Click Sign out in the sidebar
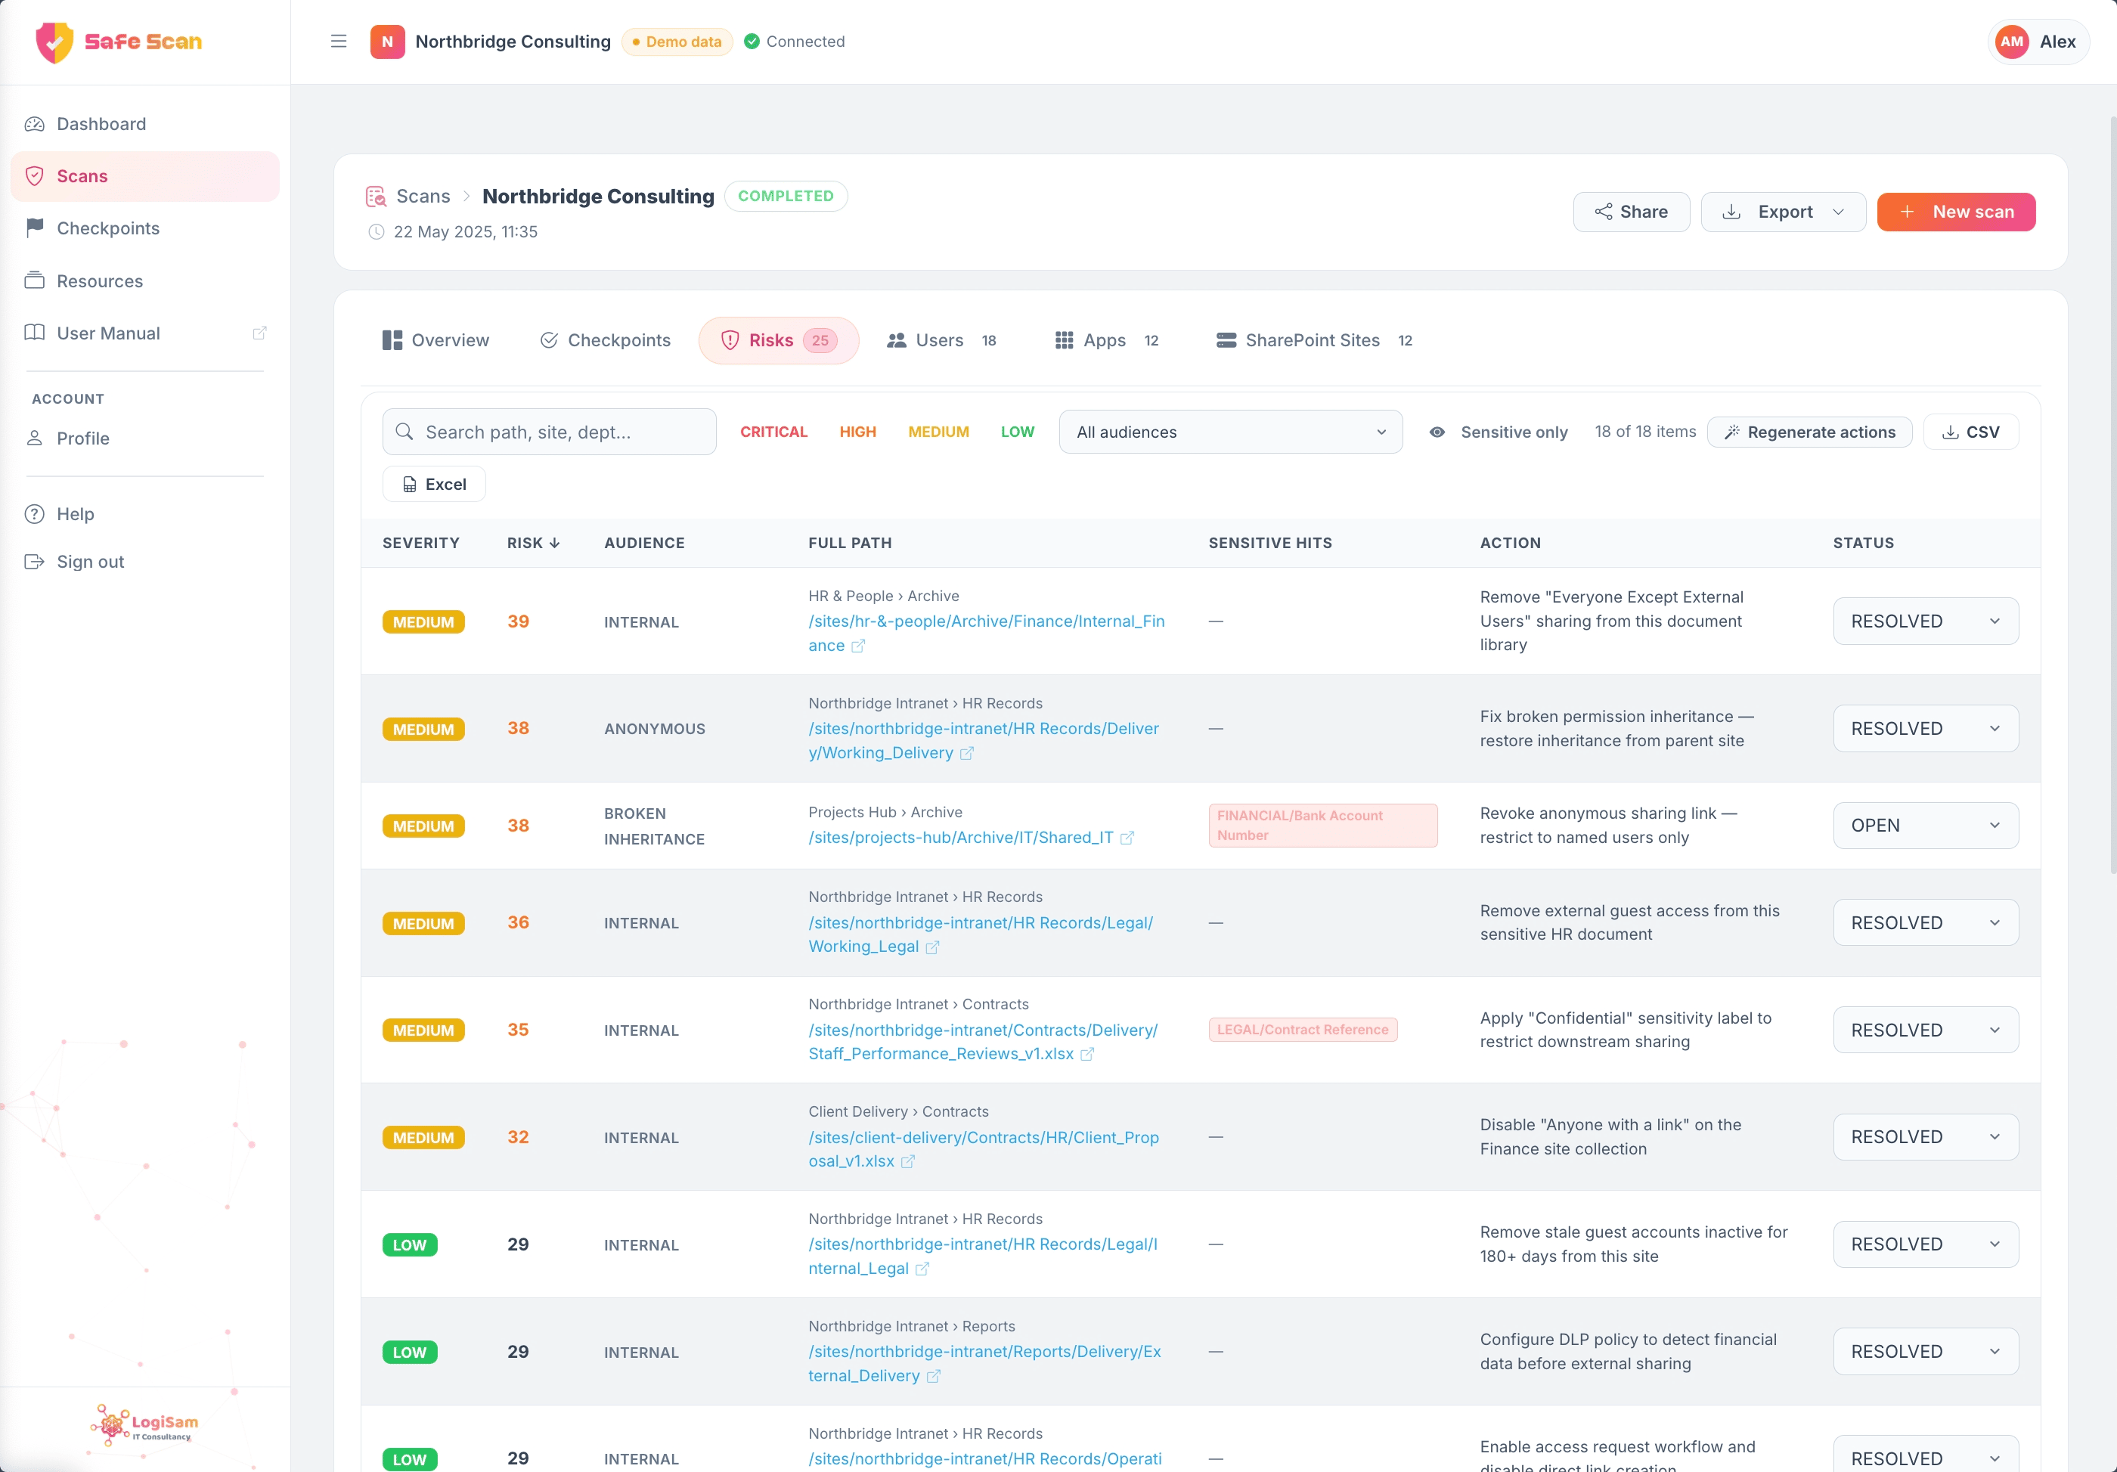2117x1472 pixels. (144, 562)
